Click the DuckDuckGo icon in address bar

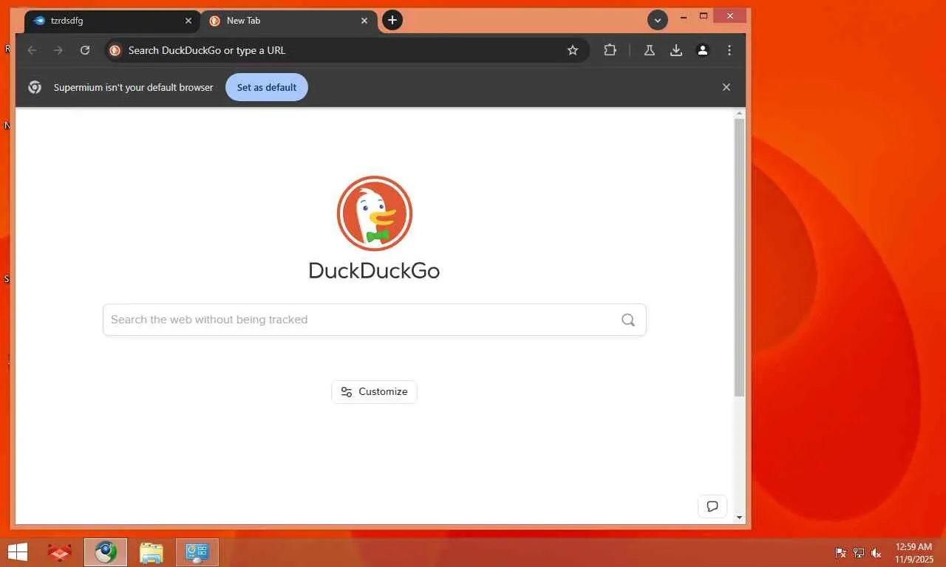(115, 50)
